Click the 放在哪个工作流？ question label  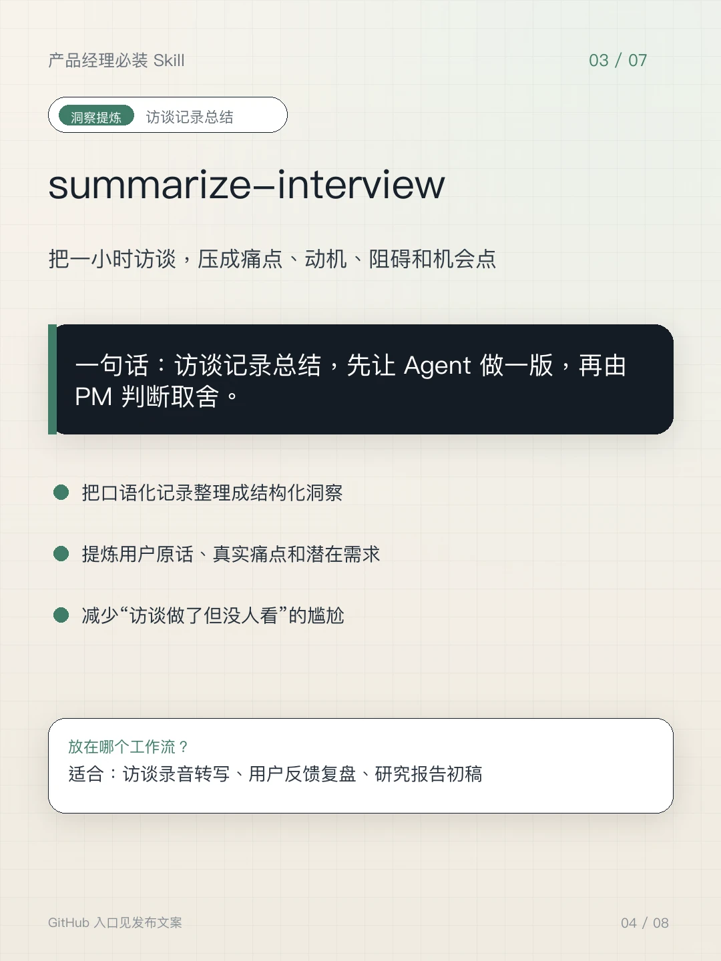coord(128,747)
